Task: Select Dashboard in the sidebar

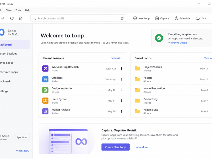Action: 15,45
